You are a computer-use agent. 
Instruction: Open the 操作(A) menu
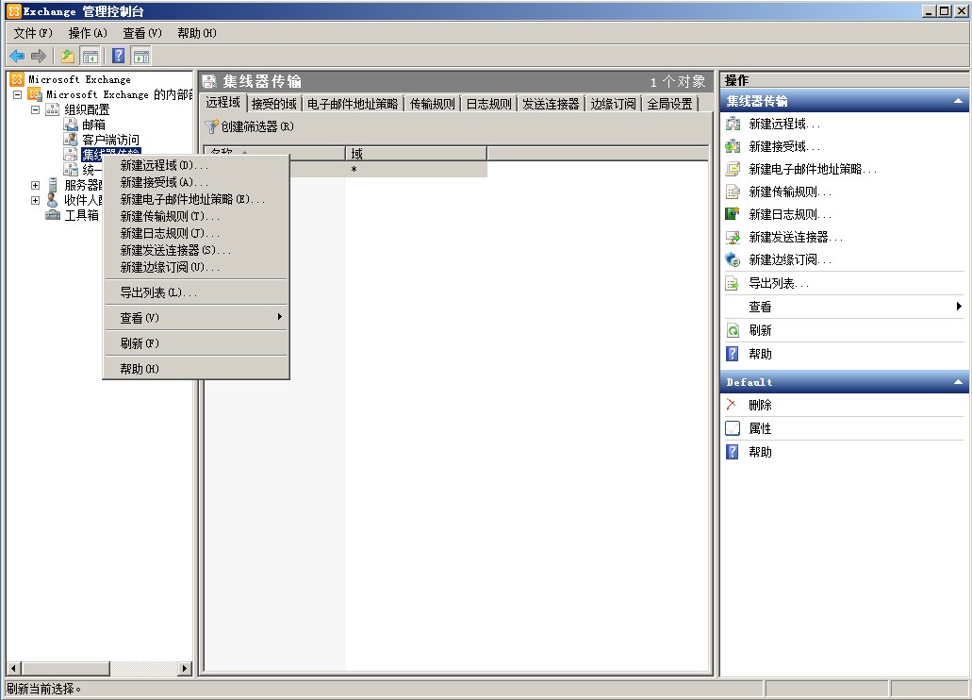[88, 33]
